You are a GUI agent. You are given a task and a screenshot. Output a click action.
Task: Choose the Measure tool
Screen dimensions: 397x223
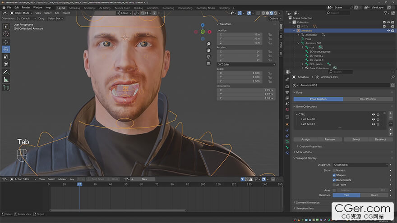[6, 79]
